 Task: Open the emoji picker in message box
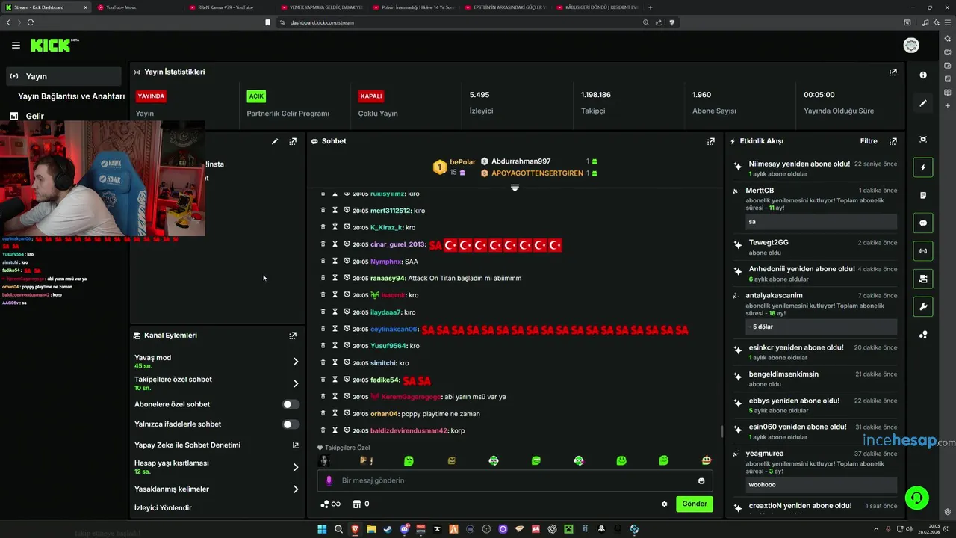tap(701, 480)
